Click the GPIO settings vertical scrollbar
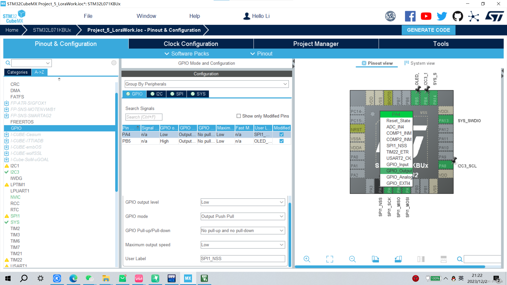This screenshot has height=285, width=507. [x=290, y=235]
